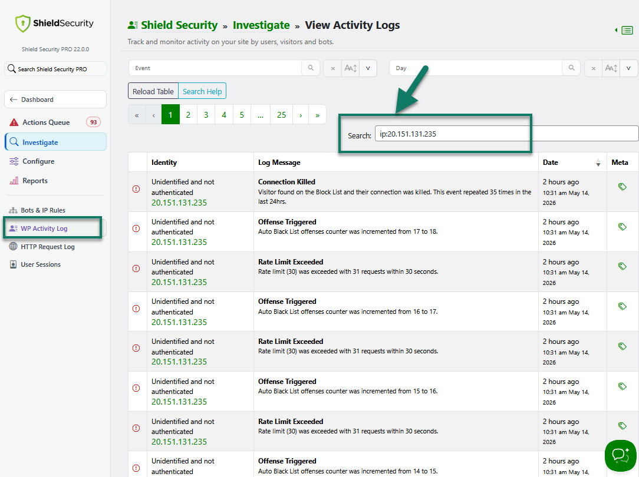639x477 pixels.
Task: Click the Day filter input field
Action: pos(476,68)
